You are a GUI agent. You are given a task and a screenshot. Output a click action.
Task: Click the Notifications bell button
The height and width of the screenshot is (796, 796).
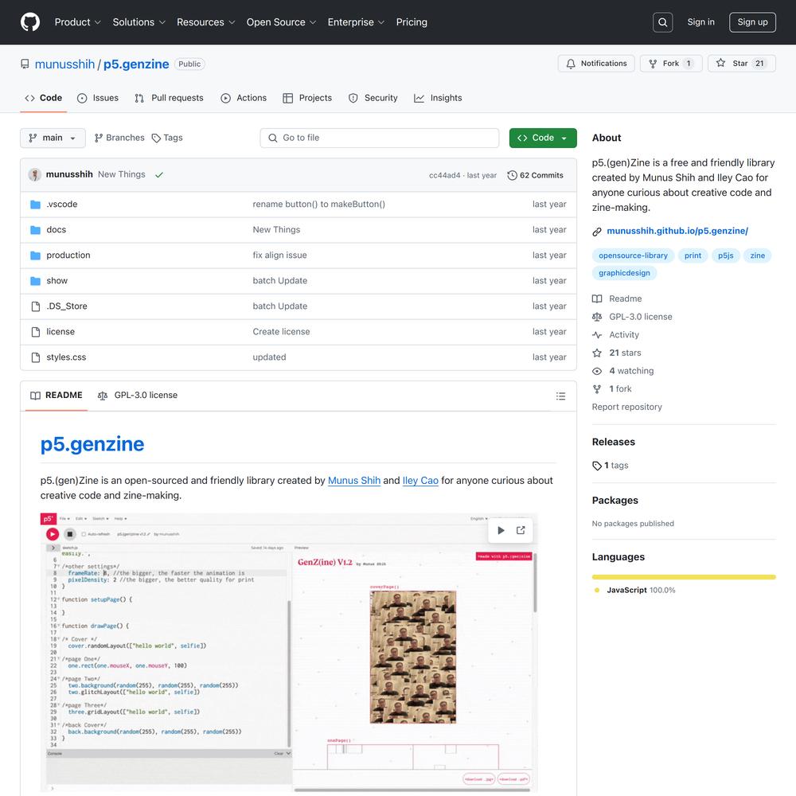coord(596,64)
